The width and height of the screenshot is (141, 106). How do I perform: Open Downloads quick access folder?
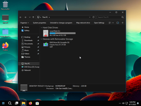click(28, 40)
